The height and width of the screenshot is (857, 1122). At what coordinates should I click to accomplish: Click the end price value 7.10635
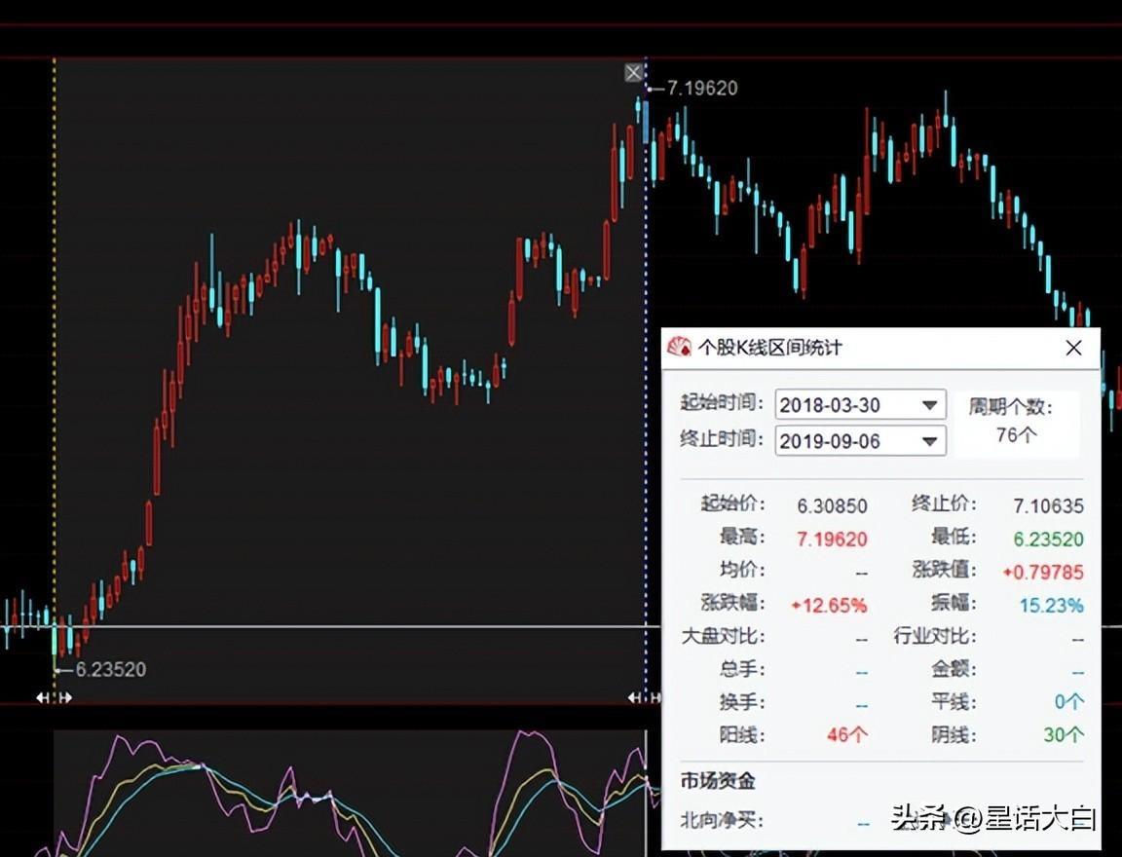pyautogui.click(x=1048, y=506)
